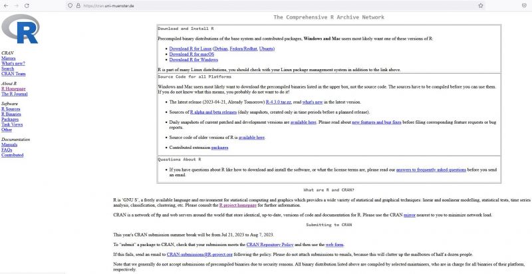Open the tracking protection shield icon
This screenshot has width=532, height=274.
point(70,5)
